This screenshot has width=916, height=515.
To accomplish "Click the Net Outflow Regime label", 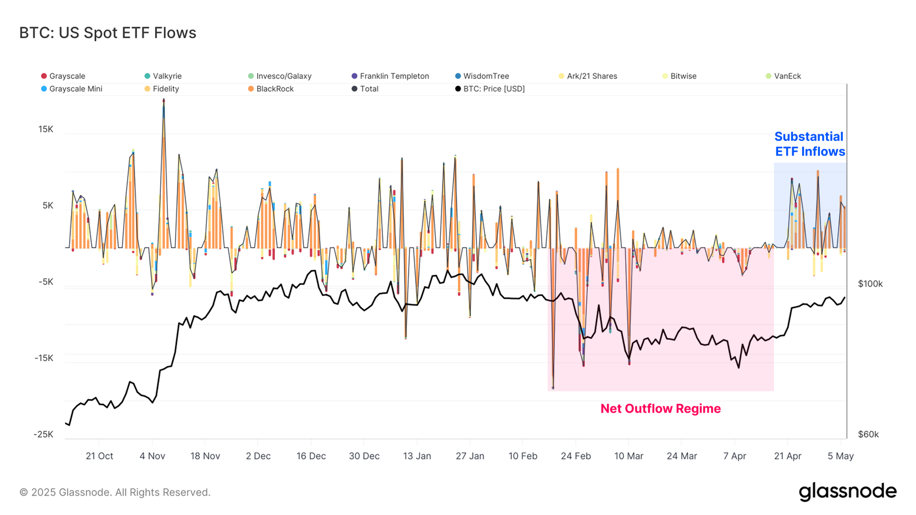I will [x=661, y=409].
